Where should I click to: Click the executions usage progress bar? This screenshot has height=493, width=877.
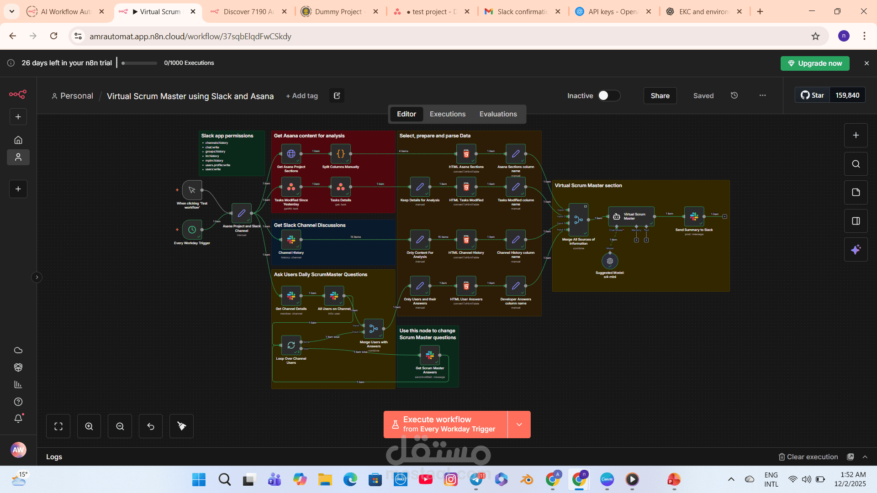(139, 63)
